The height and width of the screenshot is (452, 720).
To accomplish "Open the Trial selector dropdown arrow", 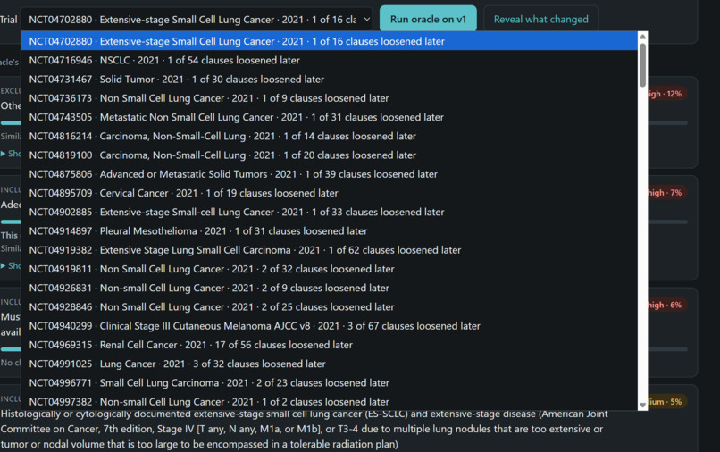I will (367, 20).
